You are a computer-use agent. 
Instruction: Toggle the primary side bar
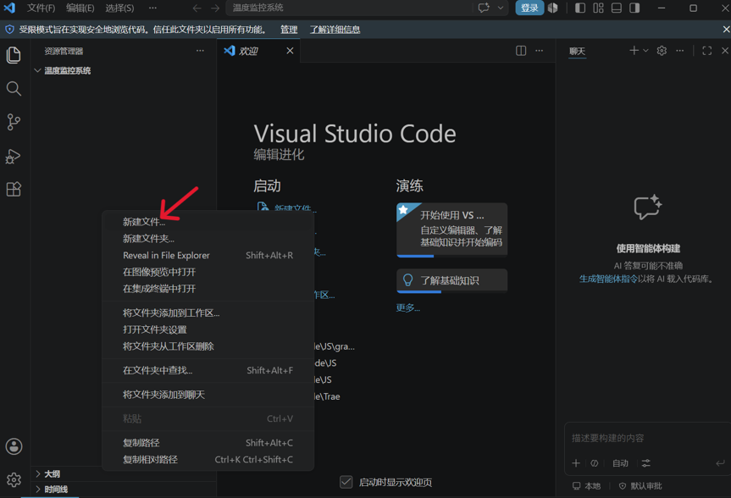click(580, 8)
